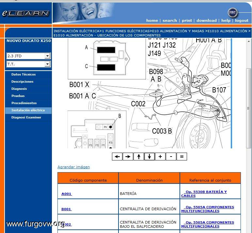Open Diagnosi Examiner section

pos(26,117)
